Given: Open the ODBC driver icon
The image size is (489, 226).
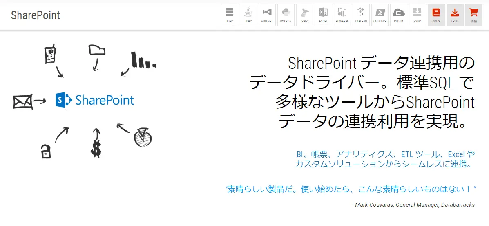Looking at the screenshot, I should coord(230,15).
